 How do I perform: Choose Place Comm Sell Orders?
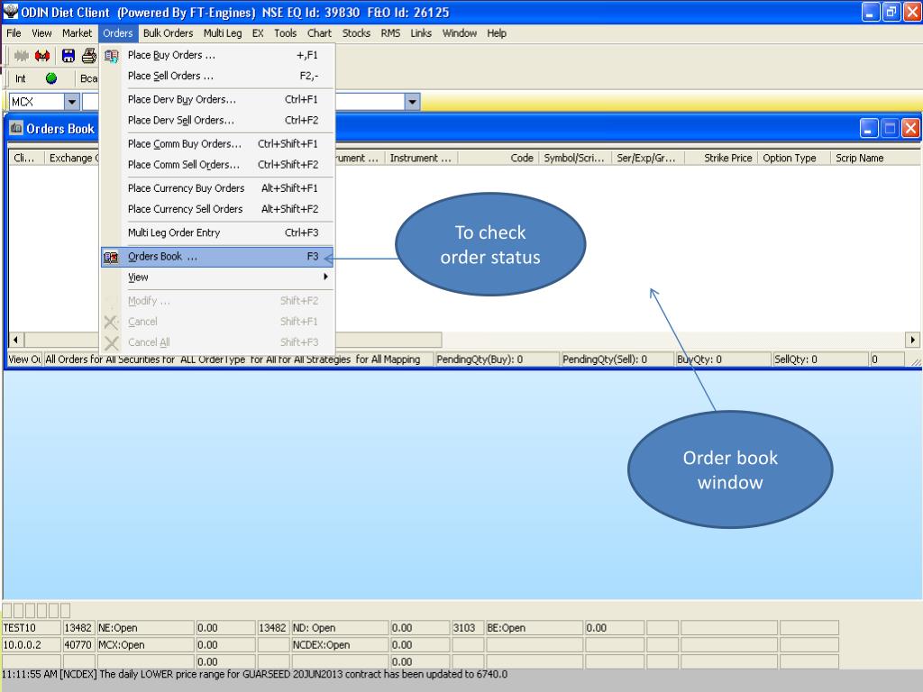(x=217, y=165)
